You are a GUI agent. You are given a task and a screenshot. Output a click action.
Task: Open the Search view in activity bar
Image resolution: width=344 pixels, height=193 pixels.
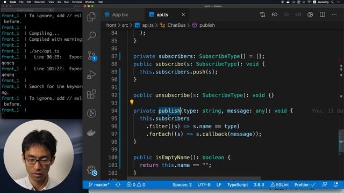(x=92, y=36)
